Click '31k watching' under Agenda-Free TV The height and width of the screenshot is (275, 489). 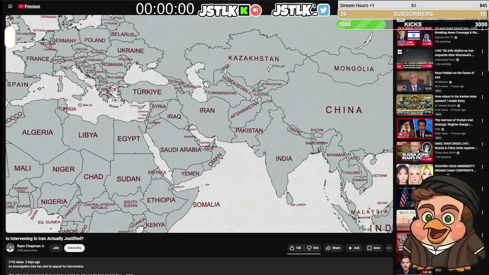443,42
